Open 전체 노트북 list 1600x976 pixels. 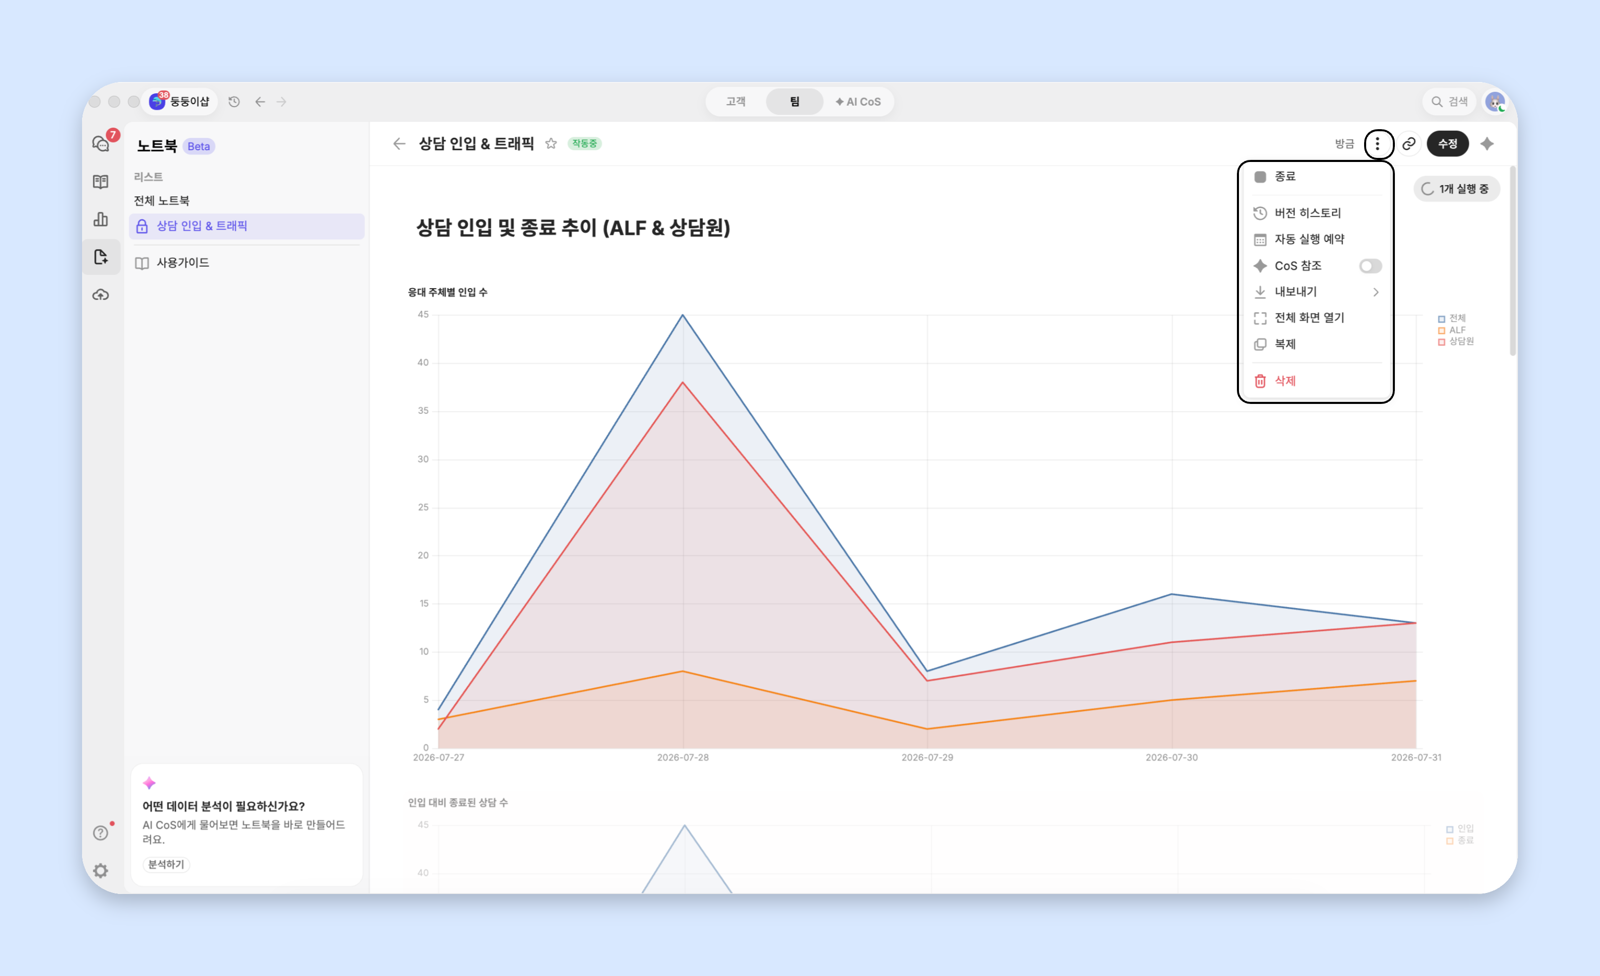click(162, 200)
